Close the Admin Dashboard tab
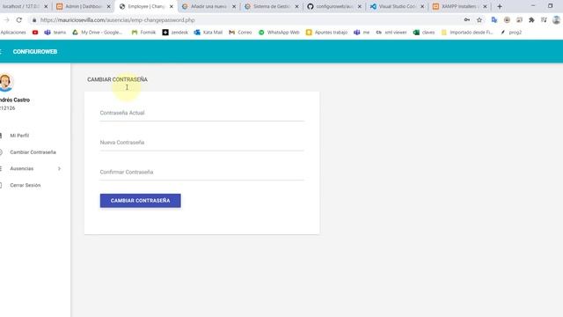Image resolution: width=563 pixels, height=317 pixels. coord(109,6)
